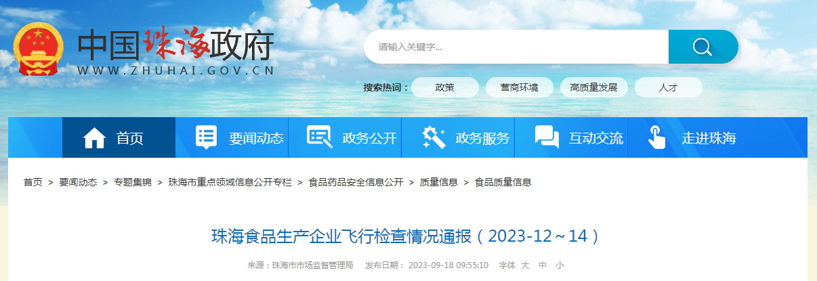Click the house icon for 首页
817x281 pixels.
point(94,138)
